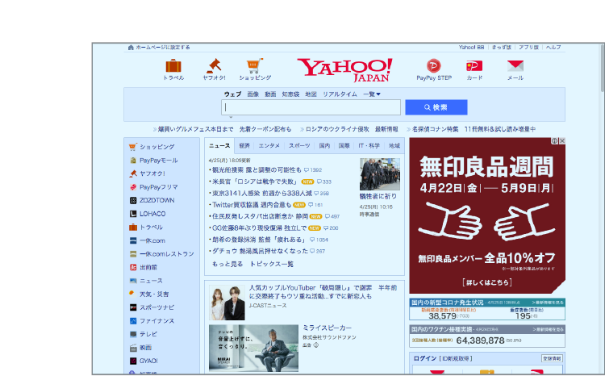
Task: Select the リアルタイム search tab
Action: tap(340, 94)
